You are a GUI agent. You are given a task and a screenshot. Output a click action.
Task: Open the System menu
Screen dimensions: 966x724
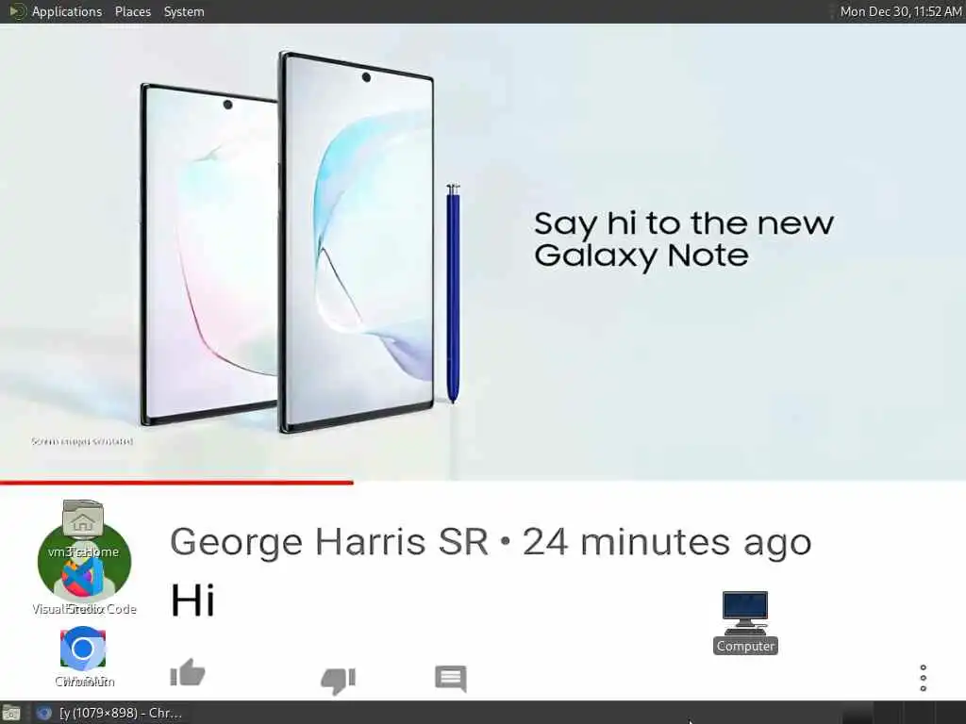(x=184, y=11)
